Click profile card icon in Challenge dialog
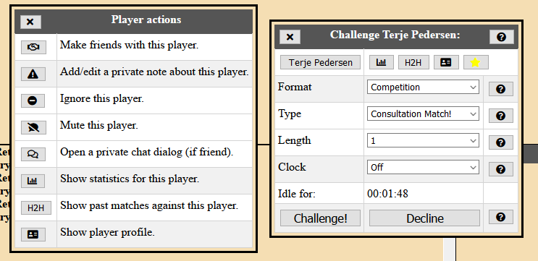Image resolution: width=538 pixels, height=261 pixels. coord(446,62)
